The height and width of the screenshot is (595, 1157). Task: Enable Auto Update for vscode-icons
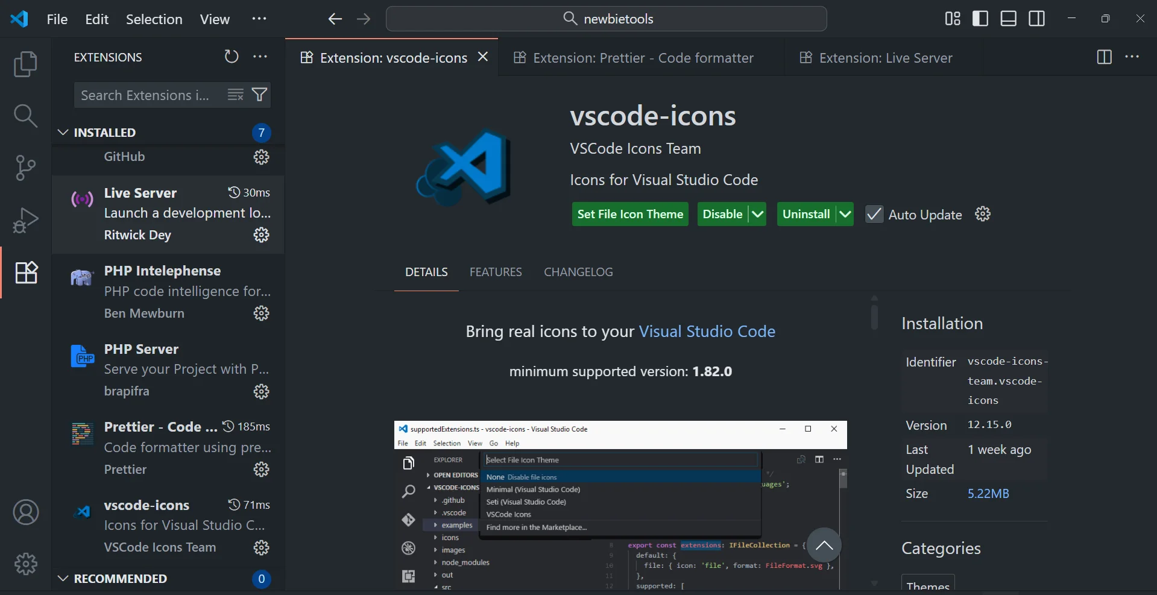point(874,214)
